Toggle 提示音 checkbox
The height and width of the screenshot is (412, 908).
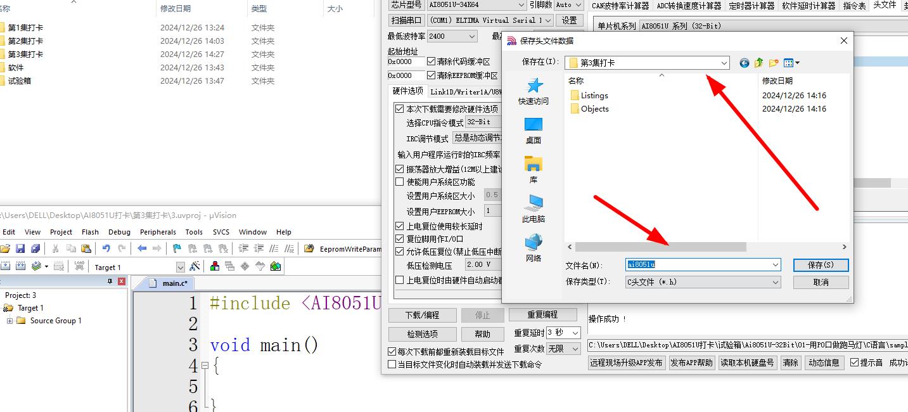855,363
